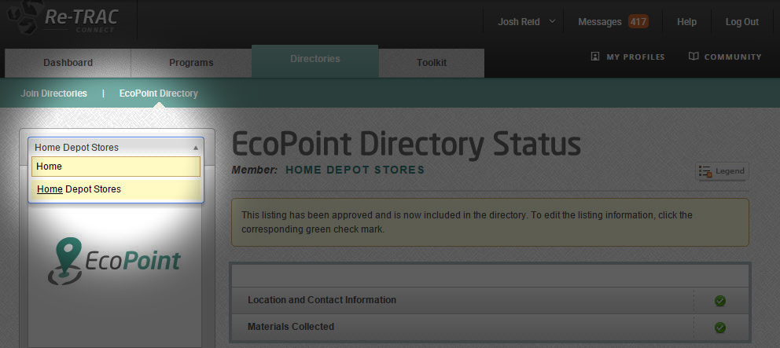Open the messages count badge 417
Screen dimensions: 780x348
point(638,22)
